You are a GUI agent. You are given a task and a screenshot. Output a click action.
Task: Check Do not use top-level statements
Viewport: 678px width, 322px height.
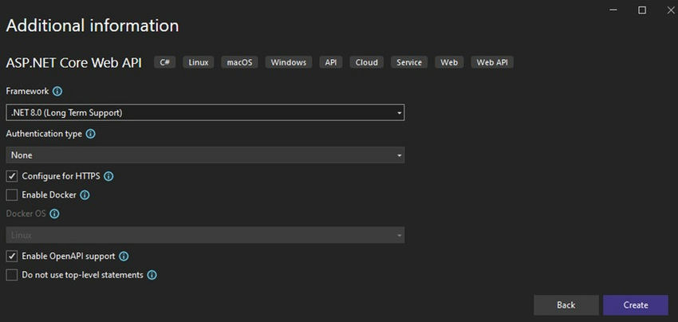coord(12,275)
